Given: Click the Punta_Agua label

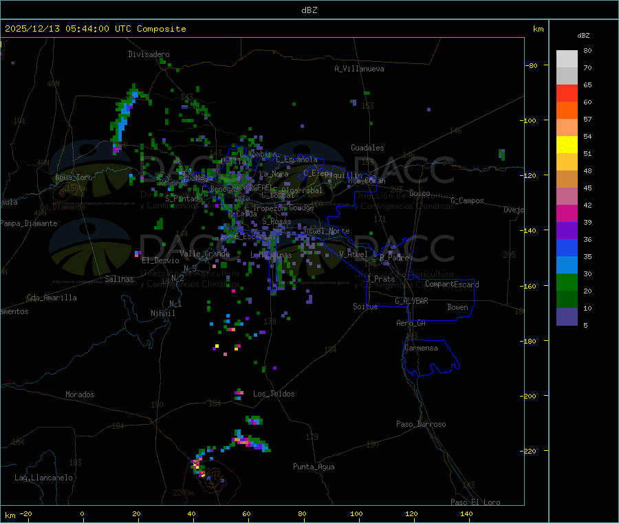Looking at the screenshot, I should click(314, 467).
